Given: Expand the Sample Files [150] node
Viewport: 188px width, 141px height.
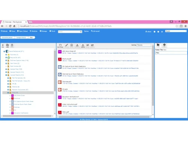Looking at the screenshot, I should (6, 69).
